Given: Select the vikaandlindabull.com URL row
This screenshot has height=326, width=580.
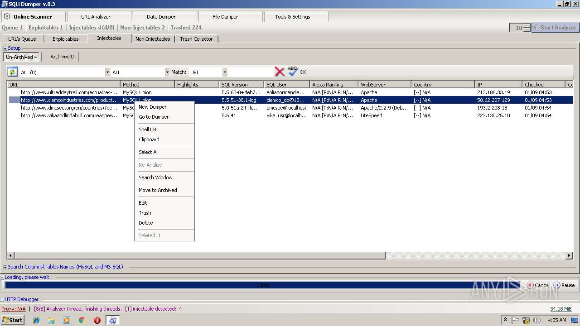Looking at the screenshot, I should point(290,115).
